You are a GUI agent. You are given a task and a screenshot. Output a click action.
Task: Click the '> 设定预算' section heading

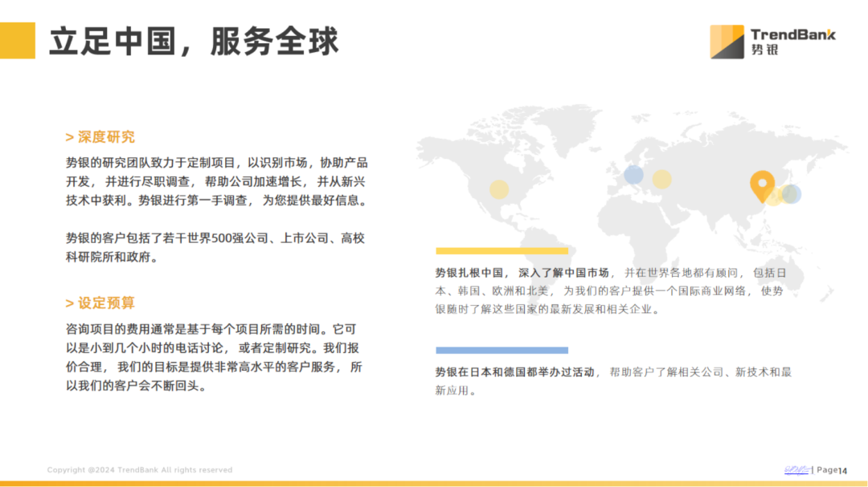pos(100,302)
